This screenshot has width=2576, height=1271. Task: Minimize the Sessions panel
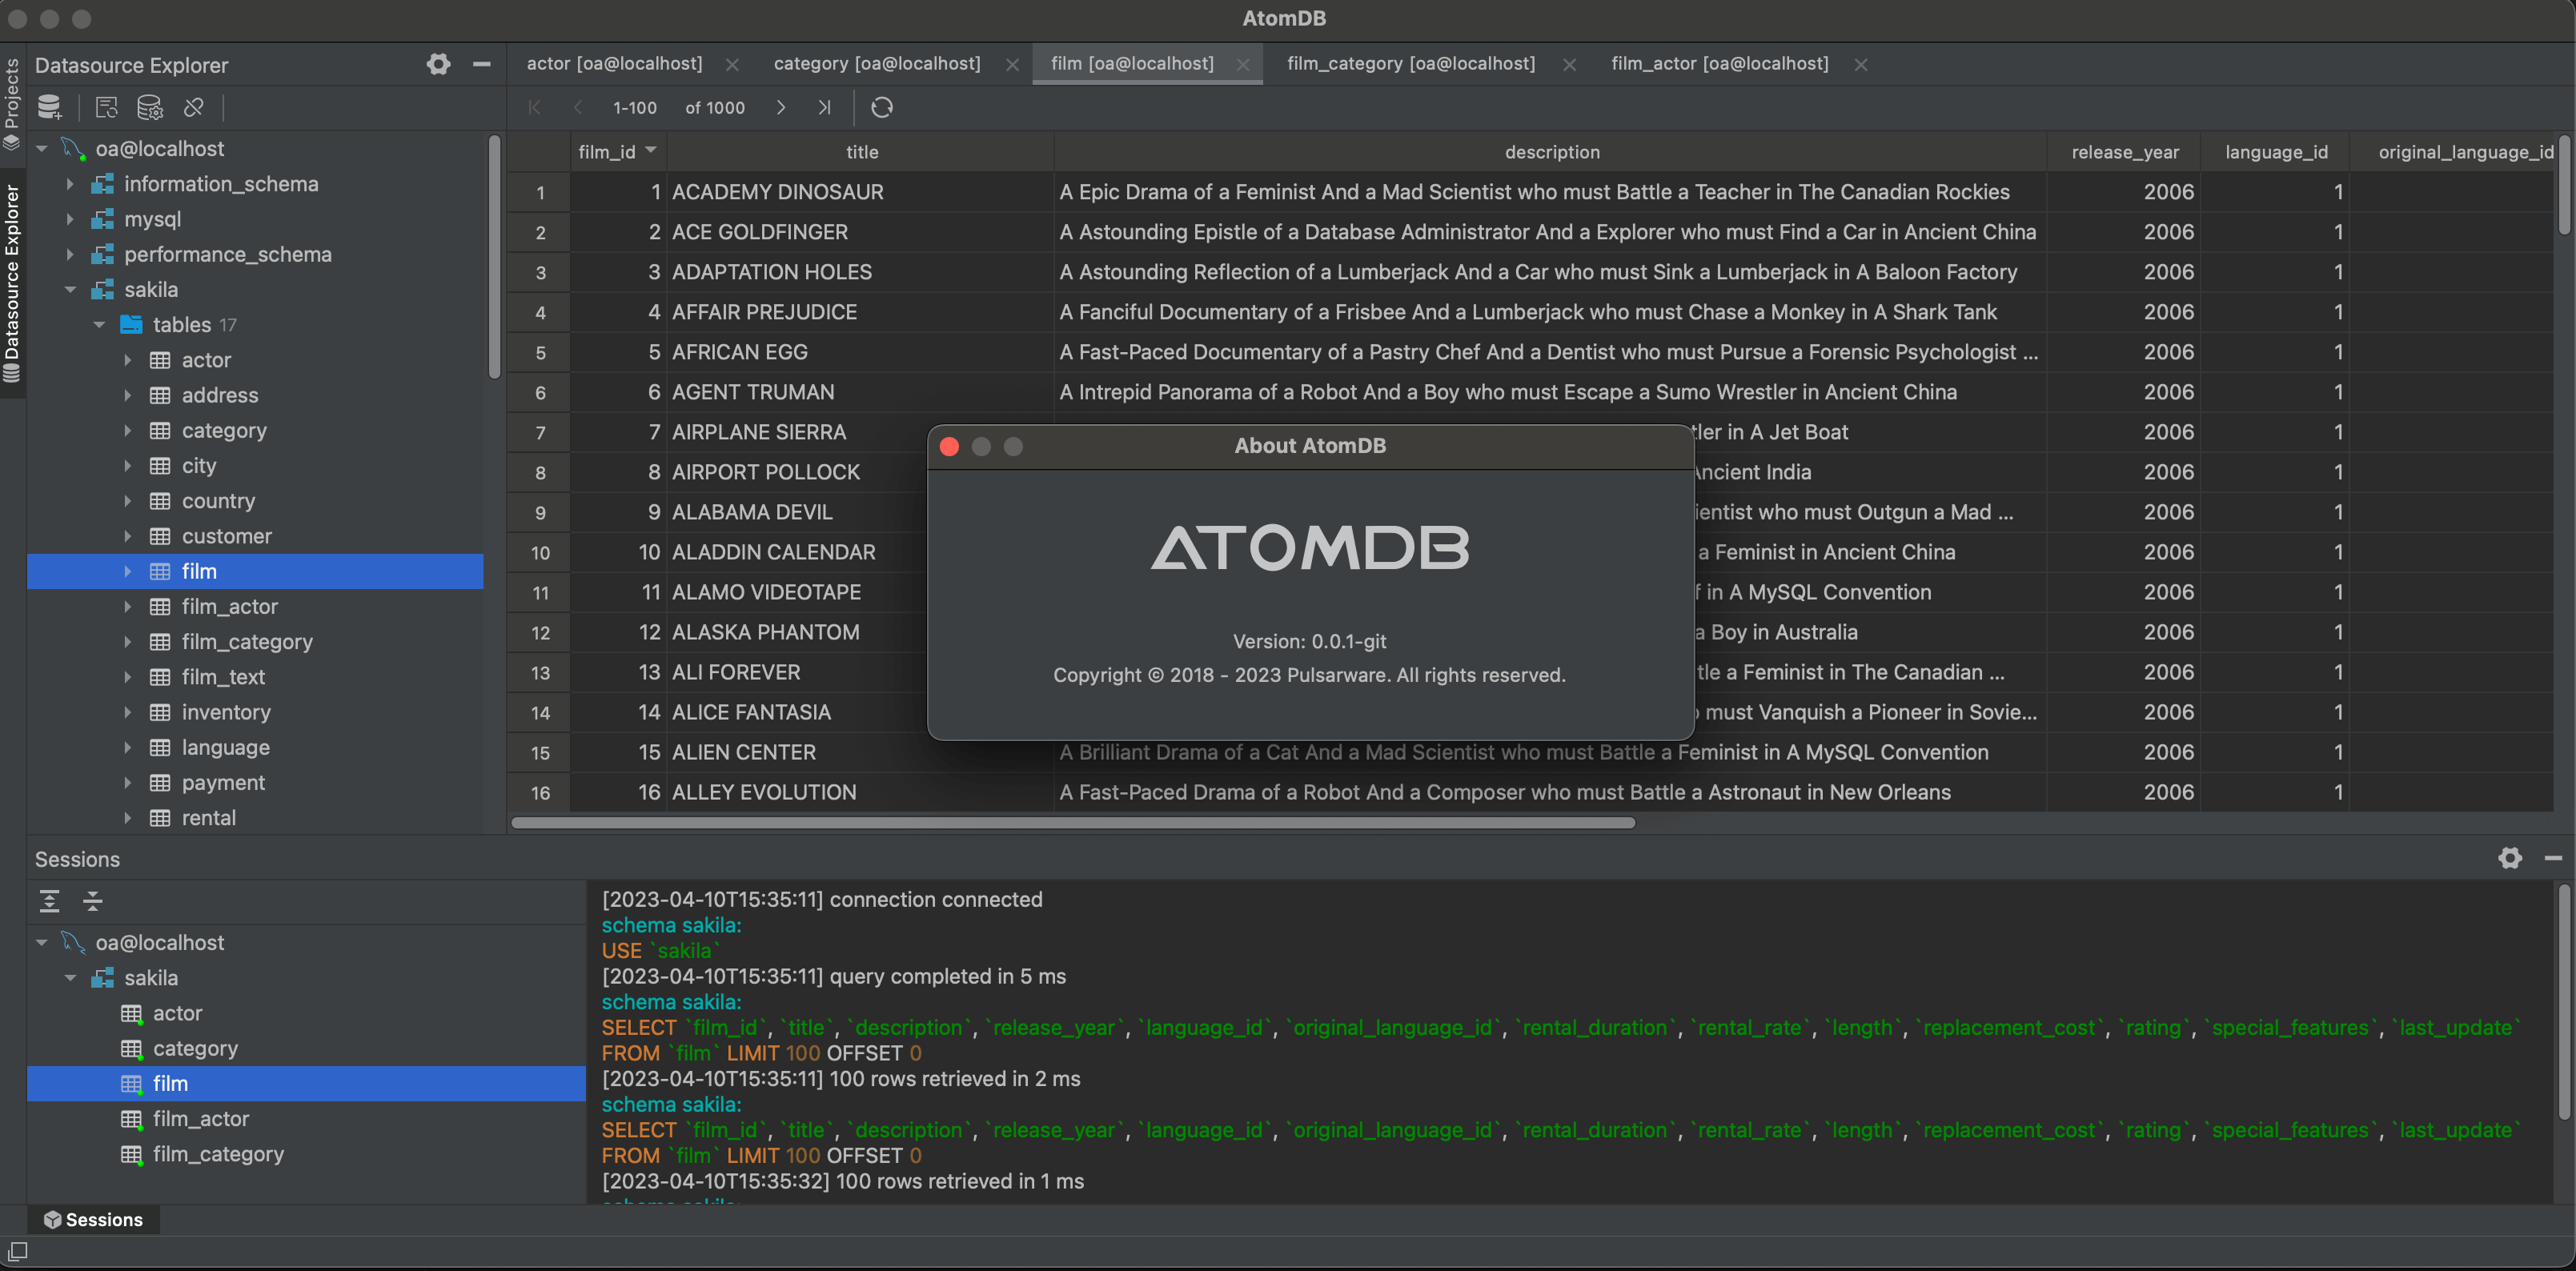point(2553,858)
